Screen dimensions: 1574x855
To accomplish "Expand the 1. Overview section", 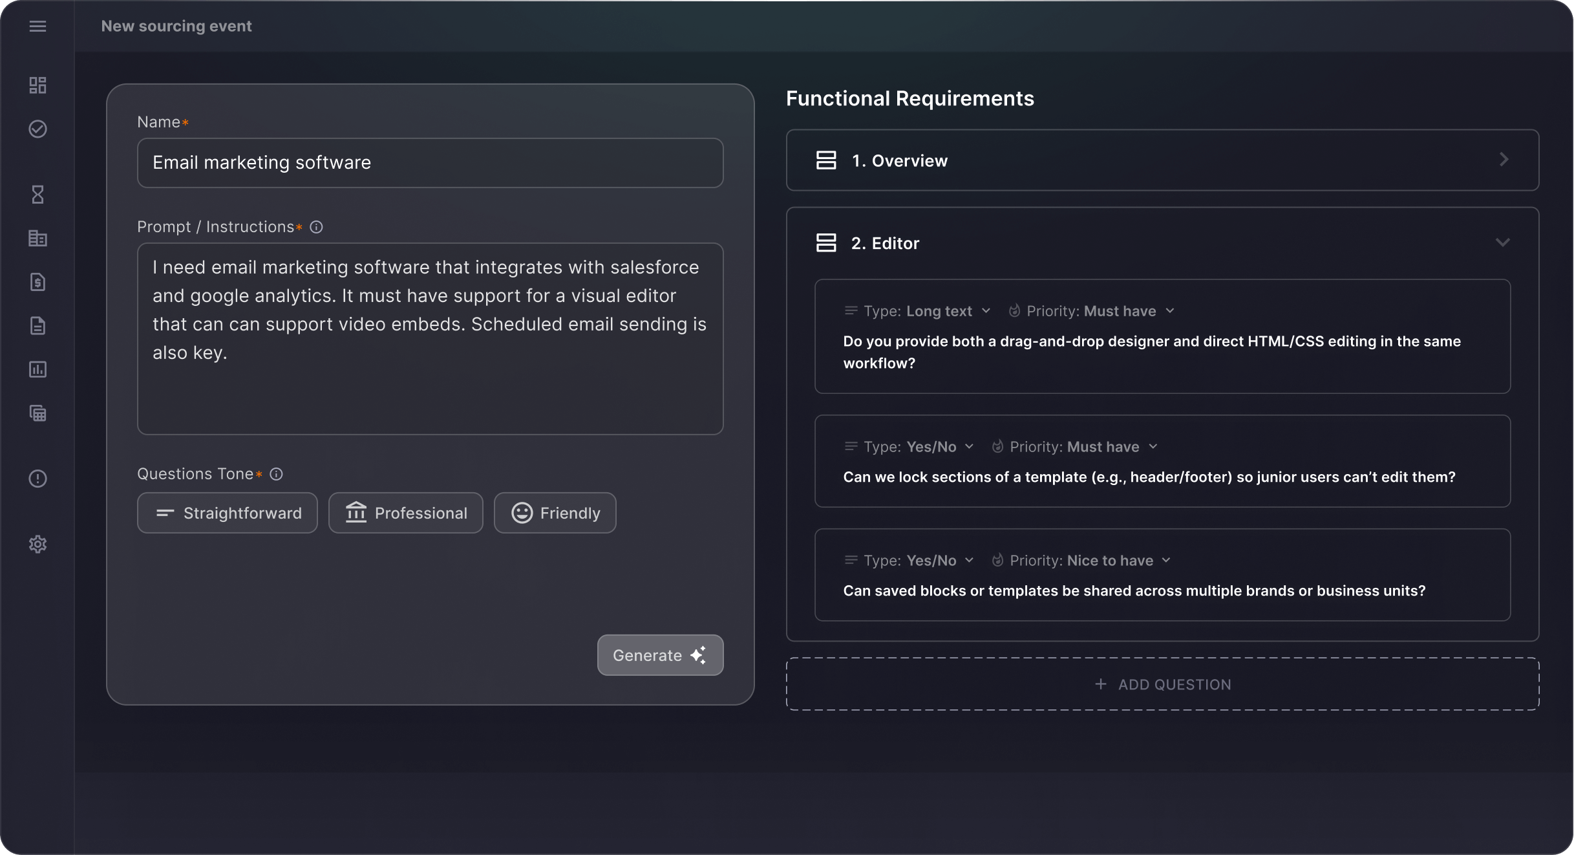I will 1503,160.
